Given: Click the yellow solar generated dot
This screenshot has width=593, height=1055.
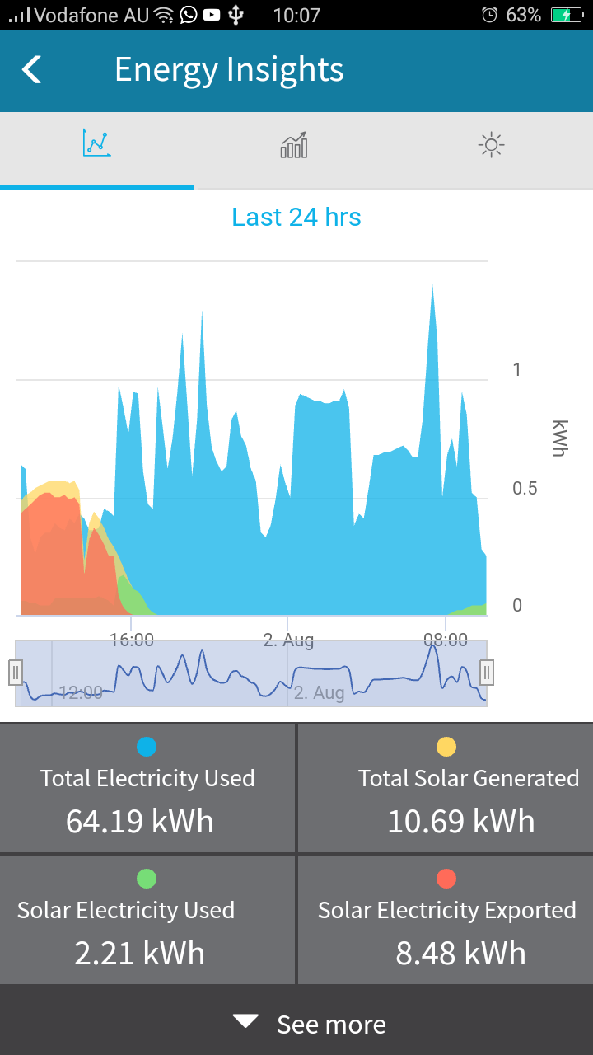Looking at the screenshot, I should point(446,747).
